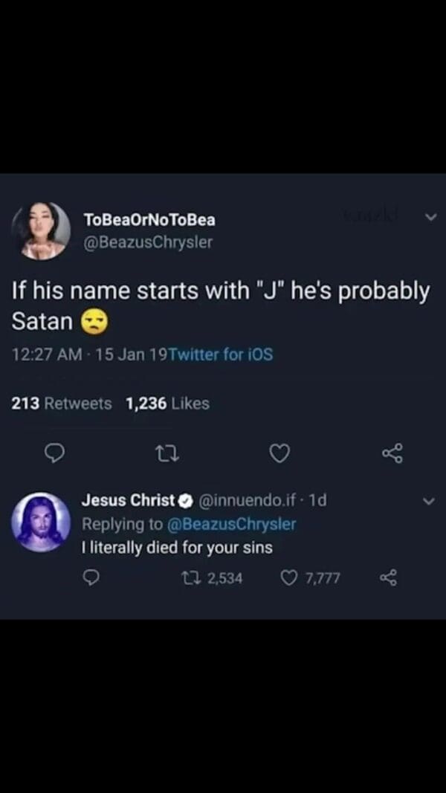Image resolution: width=446 pixels, height=793 pixels.
Task: Share the main tweet via the share icon
Action: 391,452
